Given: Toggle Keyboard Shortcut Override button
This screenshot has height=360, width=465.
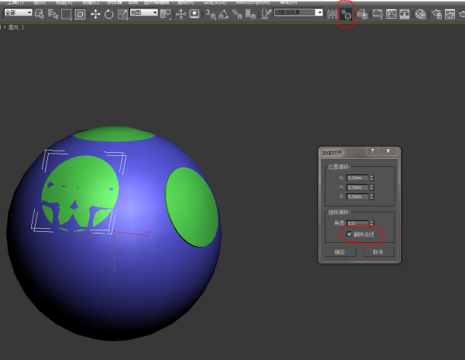Looking at the screenshot, I should click(195, 14).
